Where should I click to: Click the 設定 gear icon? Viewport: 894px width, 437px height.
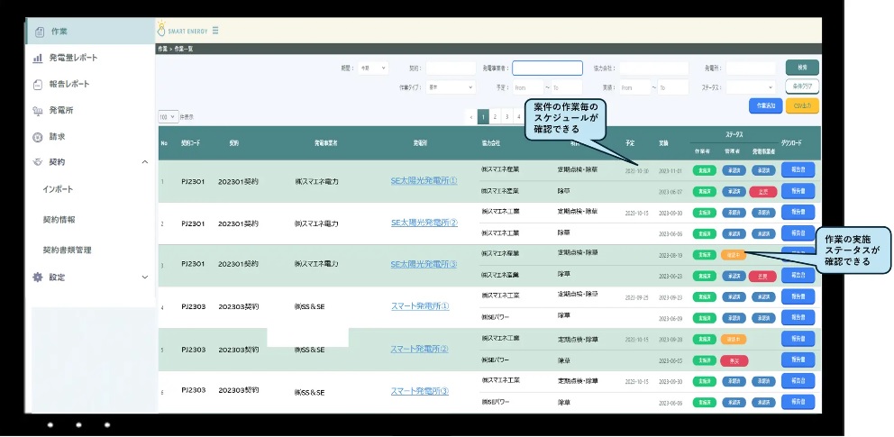point(38,278)
